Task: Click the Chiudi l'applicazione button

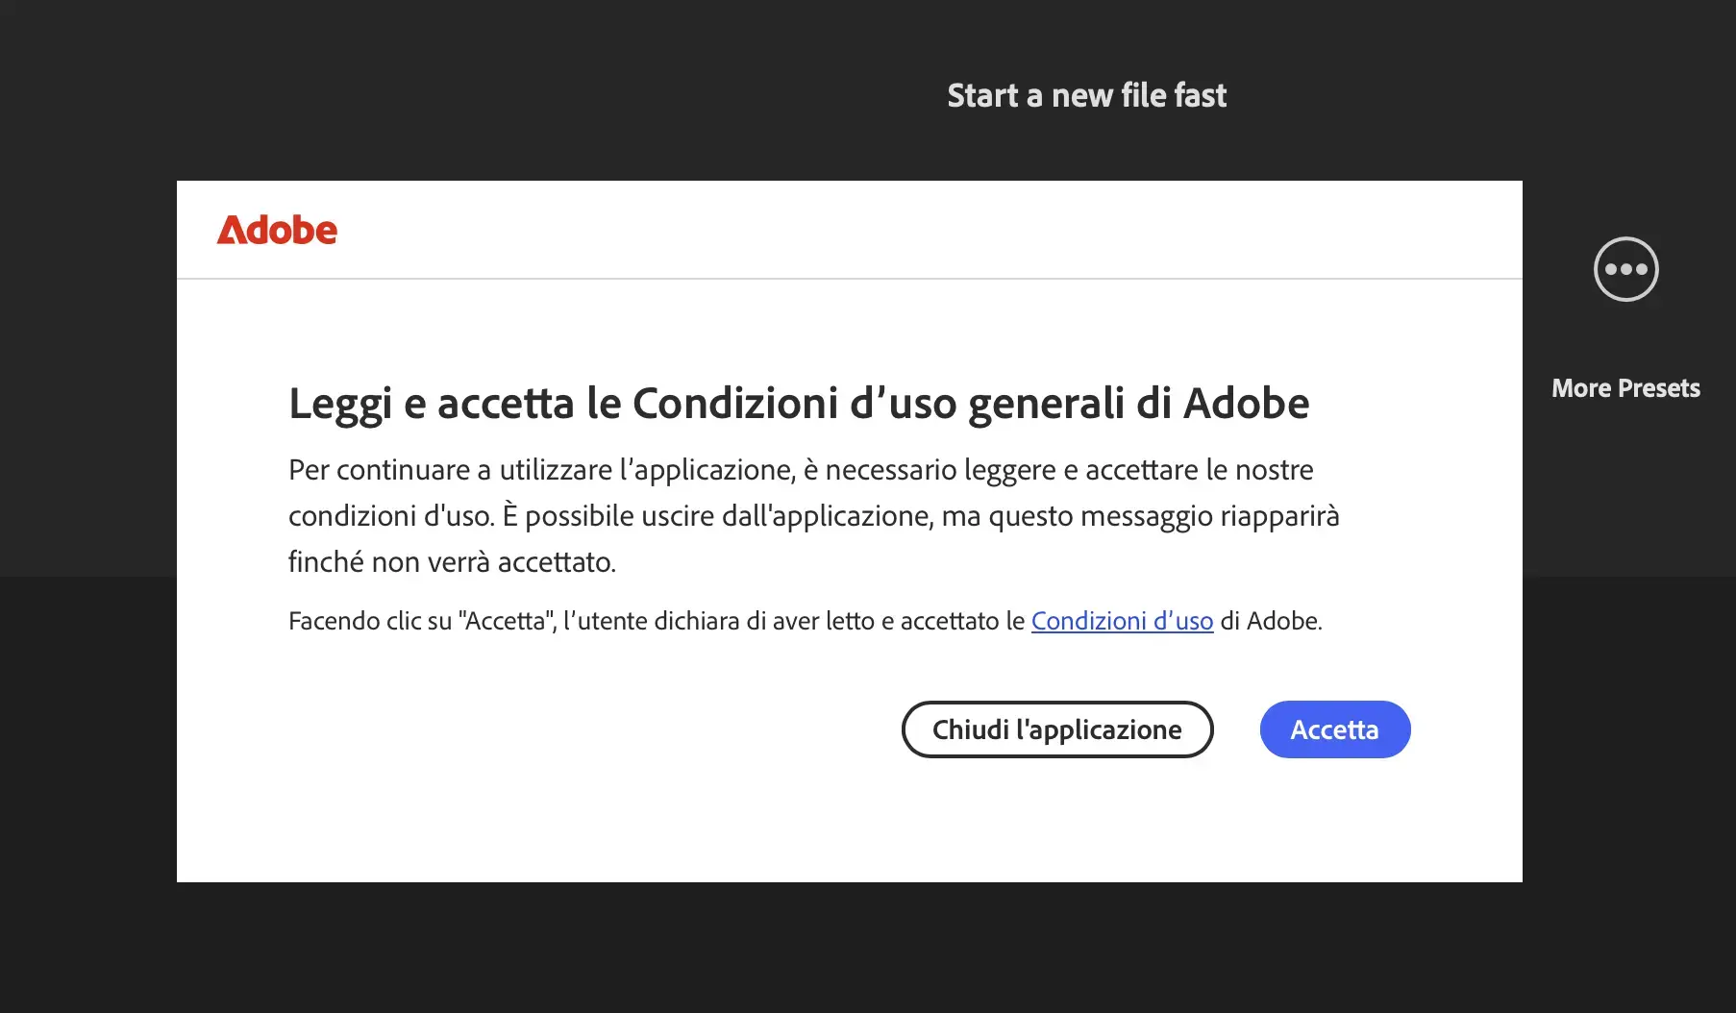Action: (1057, 729)
